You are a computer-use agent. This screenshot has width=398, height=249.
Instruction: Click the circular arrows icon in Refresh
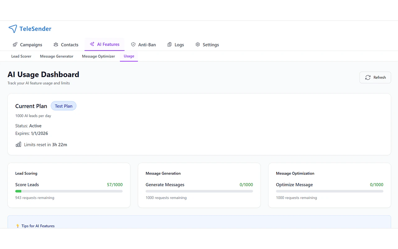point(368,78)
